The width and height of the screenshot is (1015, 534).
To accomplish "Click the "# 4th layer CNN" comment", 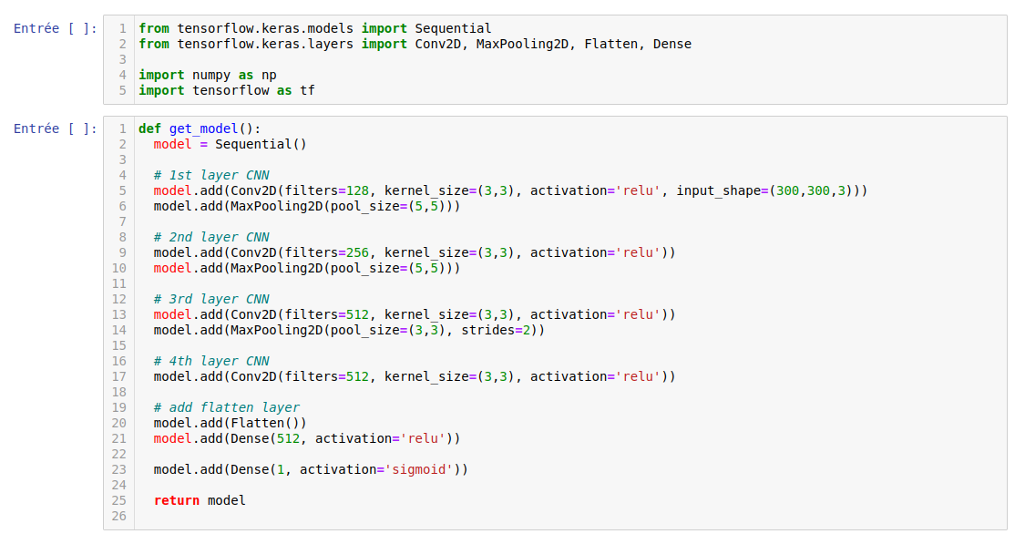I will tap(211, 361).
